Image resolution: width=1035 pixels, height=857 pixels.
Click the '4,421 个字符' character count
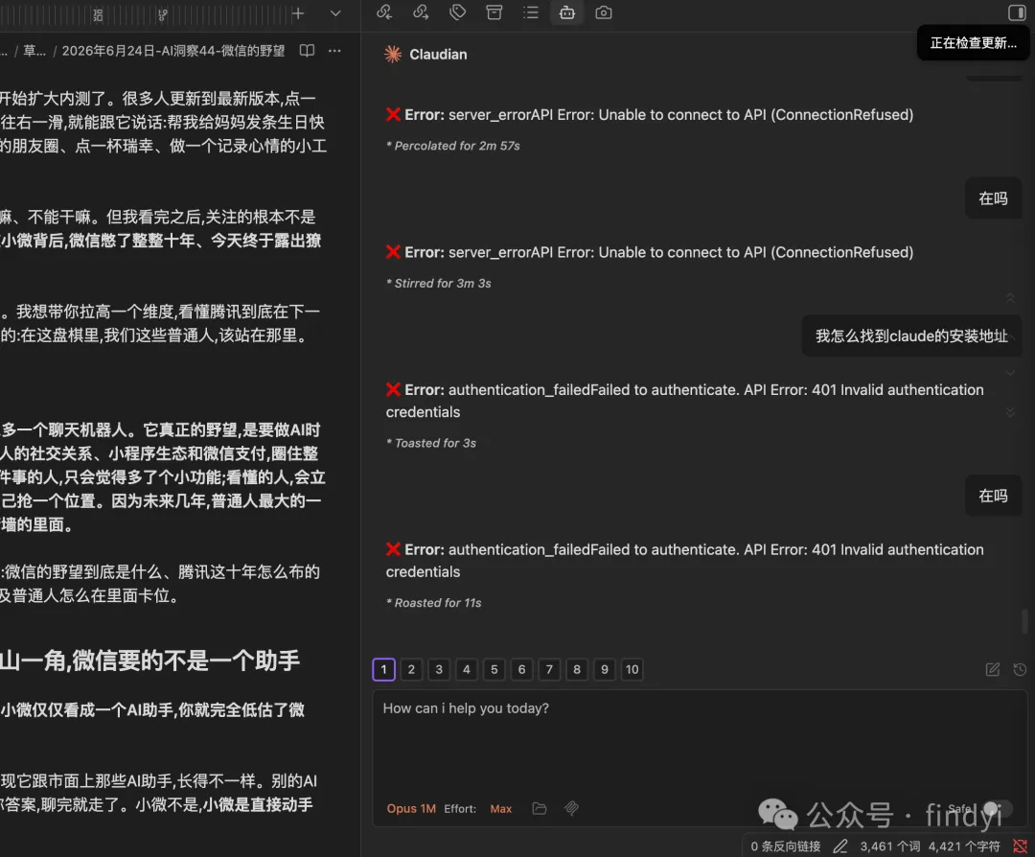click(964, 846)
